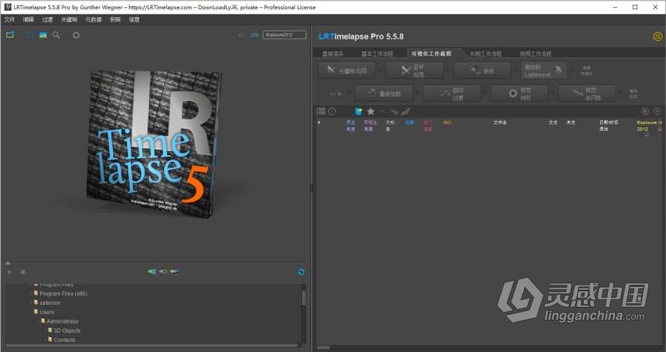Stop preview playback with the stop button
This screenshot has width=666, height=352.
pos(23,272)
